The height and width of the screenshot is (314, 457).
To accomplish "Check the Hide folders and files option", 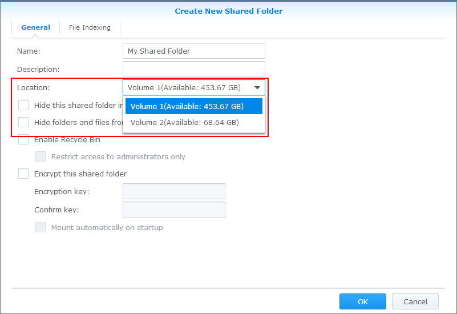I will coord(23,122).
